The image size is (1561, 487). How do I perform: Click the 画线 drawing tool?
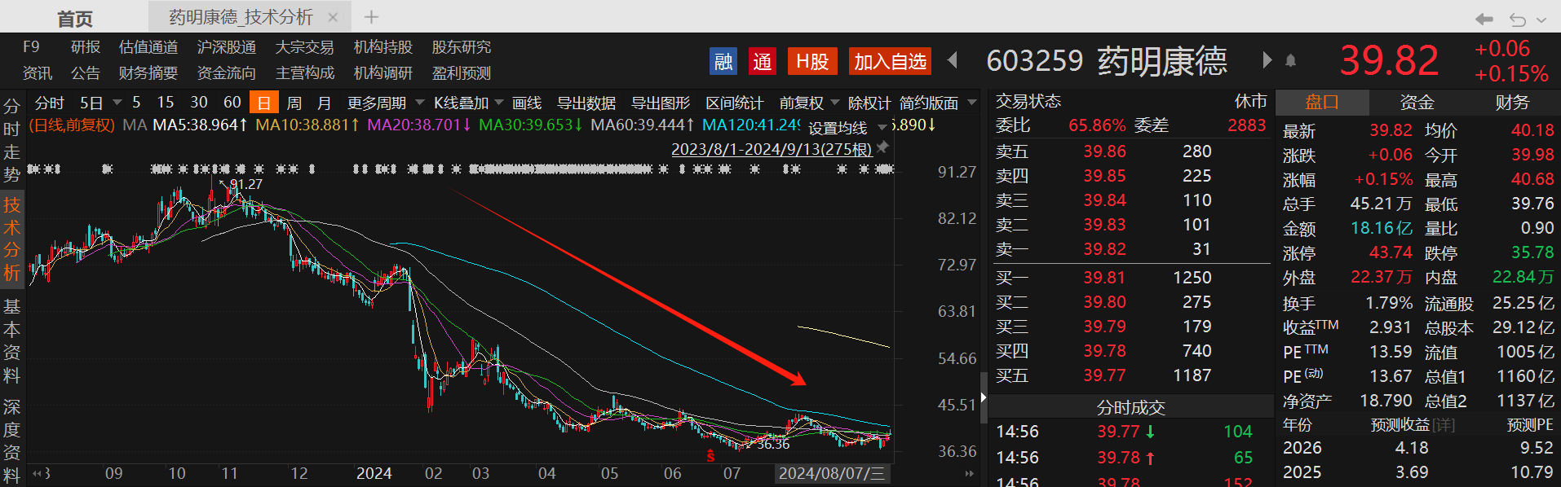[x=527, y=103]
